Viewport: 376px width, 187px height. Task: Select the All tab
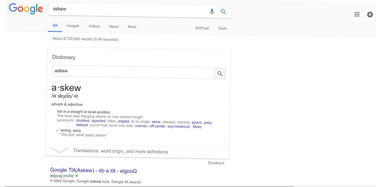point(55,26)
